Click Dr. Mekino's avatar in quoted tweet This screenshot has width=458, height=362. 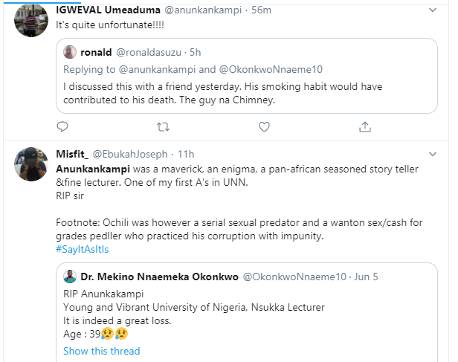pyautogui.click(x=70, y=277)
